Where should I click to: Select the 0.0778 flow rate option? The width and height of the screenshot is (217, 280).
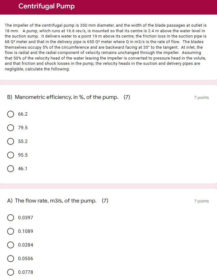pyautogui.click(x=11, y=272)
